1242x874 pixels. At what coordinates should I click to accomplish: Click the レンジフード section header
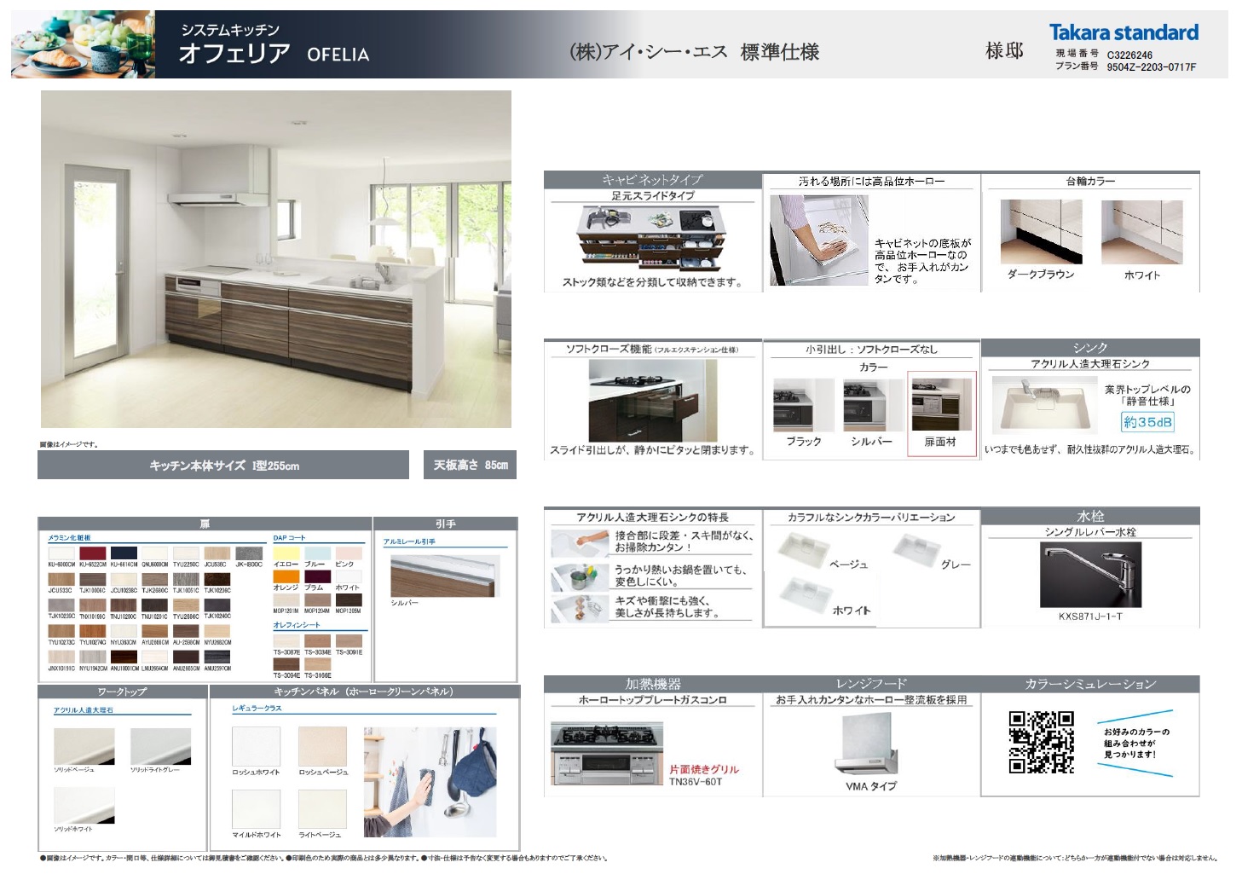(x=871, y=684)
